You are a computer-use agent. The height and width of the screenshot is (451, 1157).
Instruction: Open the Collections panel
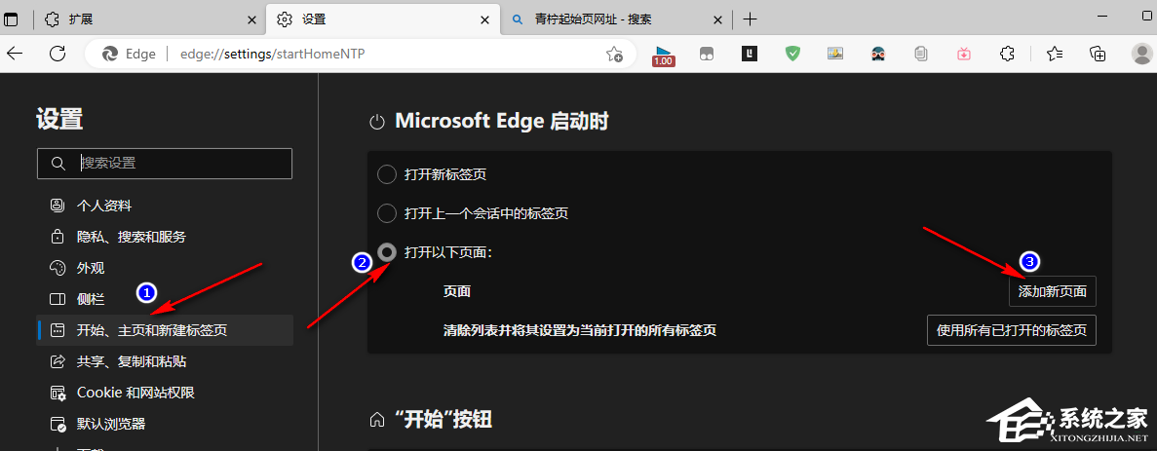tap(1098, 54)
